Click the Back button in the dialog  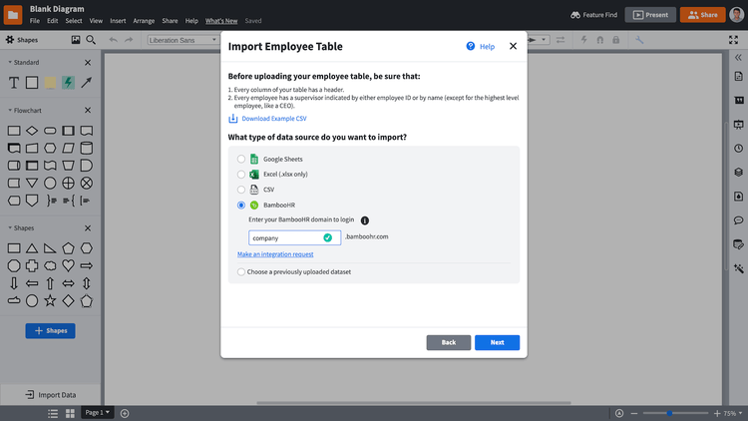pos(449,342)
